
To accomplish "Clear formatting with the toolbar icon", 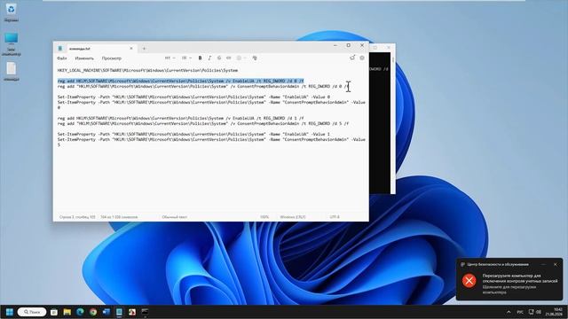I will pos(255,58).
